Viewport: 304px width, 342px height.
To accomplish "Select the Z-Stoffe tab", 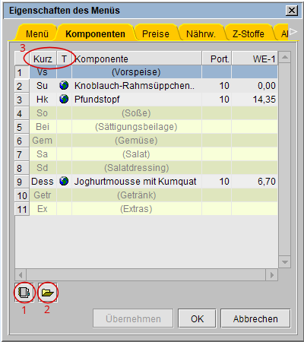I will tap(249, 33).
